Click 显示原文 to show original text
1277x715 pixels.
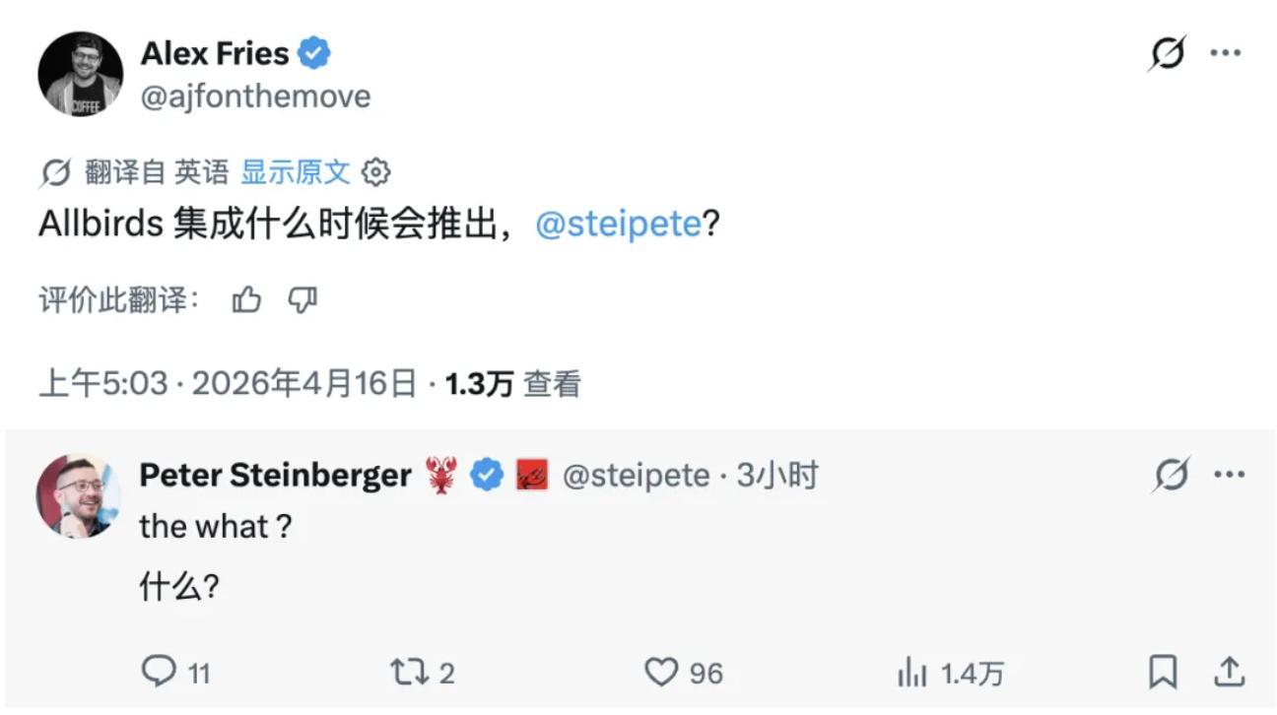(296, 173)
